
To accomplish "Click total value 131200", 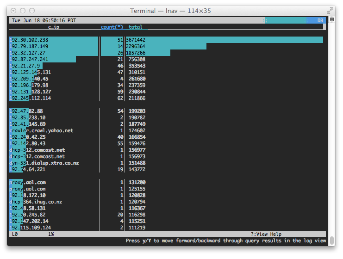I will [137, 182].
